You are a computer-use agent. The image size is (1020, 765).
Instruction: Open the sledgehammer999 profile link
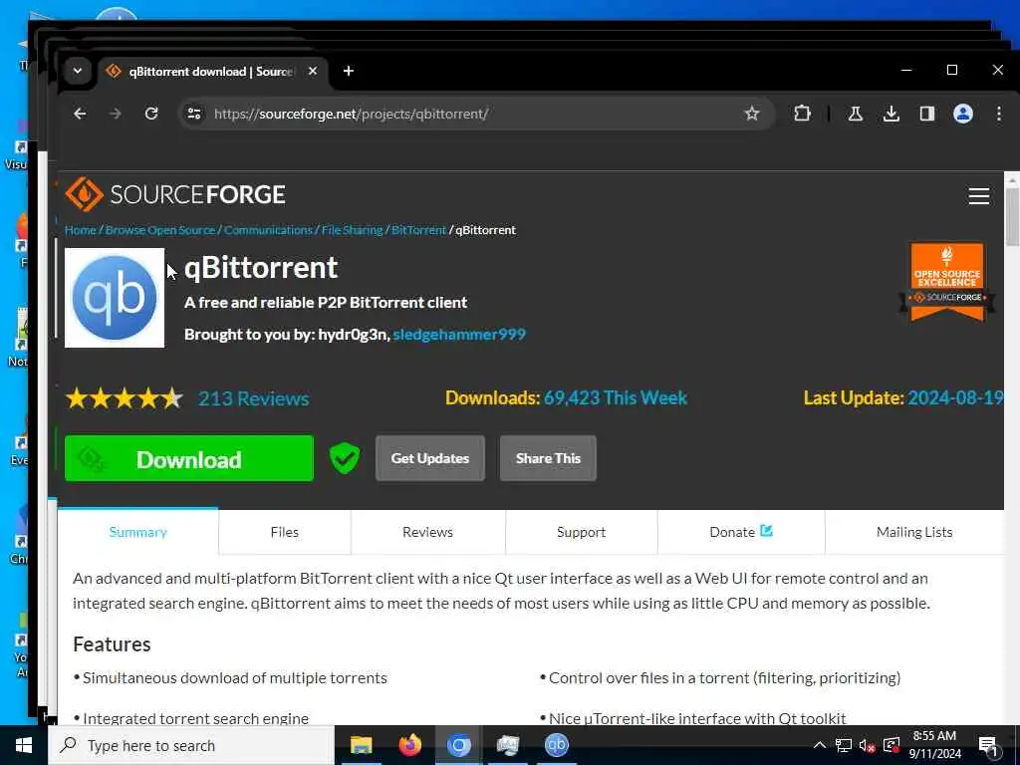click(x=459, y=335)
